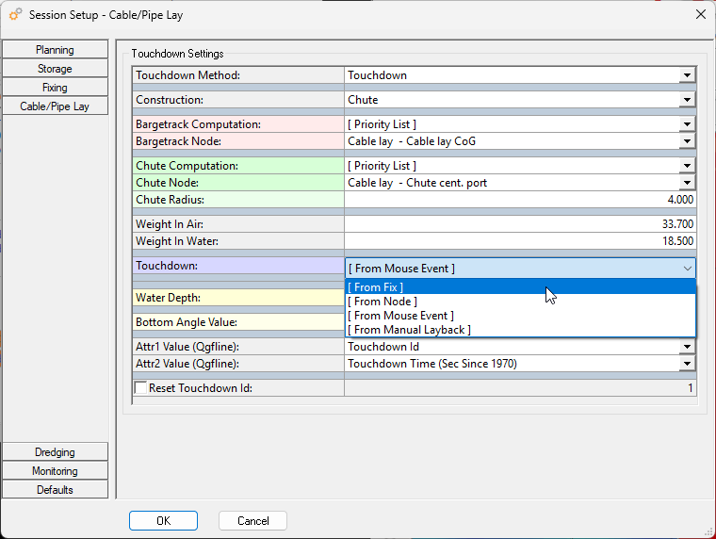Viewport: 716px width, 539px height.
Task: Open the Dredging section tab
Action: [x=55, y=452]
